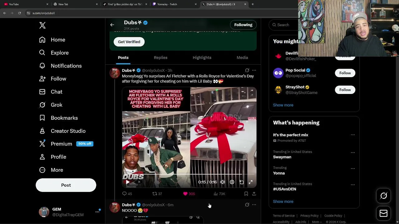
Task: Open options for #USAvsDEN trend
Action: (x=353, y=185)
